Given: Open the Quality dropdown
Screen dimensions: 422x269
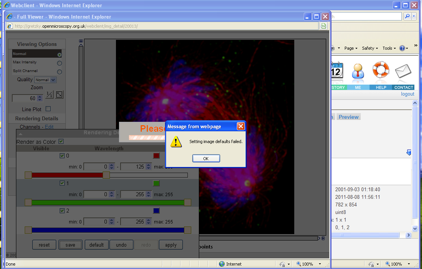Looking at the screenshot, I should (46, 80).
